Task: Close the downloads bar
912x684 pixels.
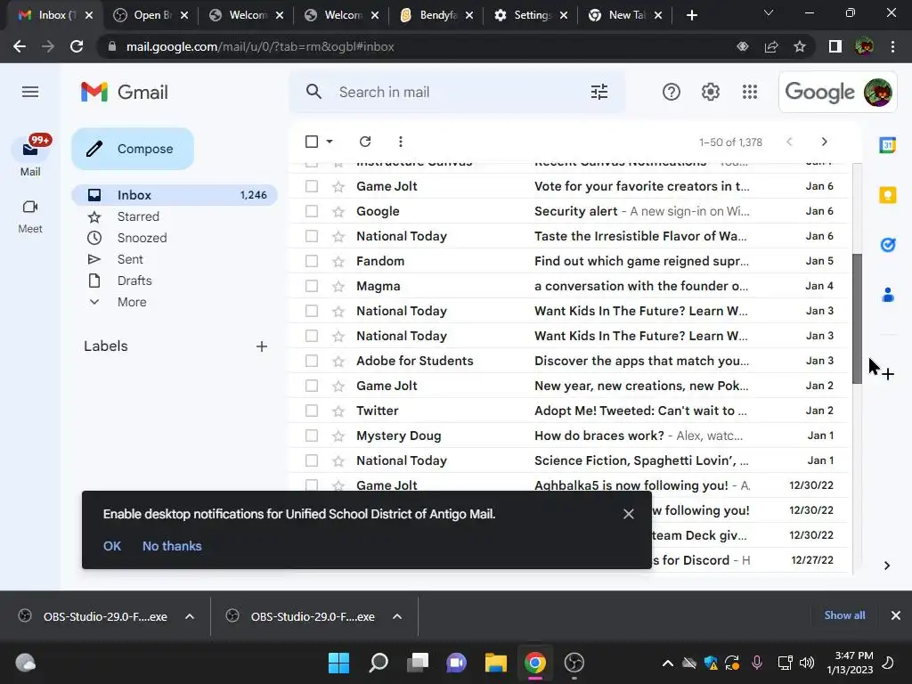Action: pyautogui.click(x=896, y=615)
